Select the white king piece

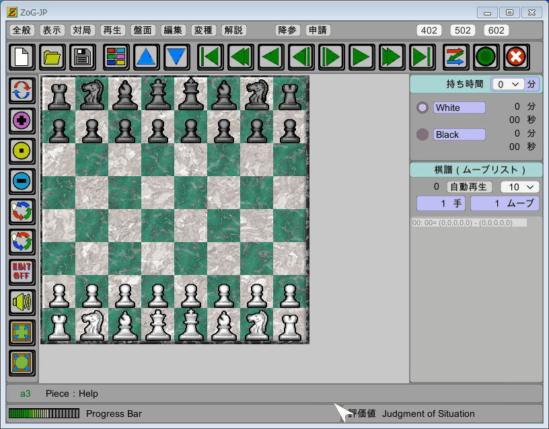click(x=191, y=325)
